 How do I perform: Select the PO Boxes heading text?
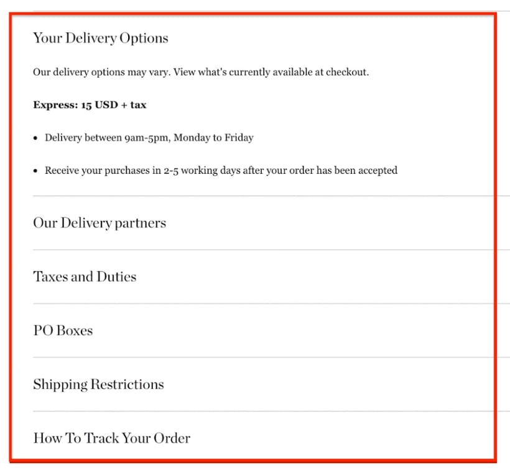pyautogui.click(x=63, y=331)
